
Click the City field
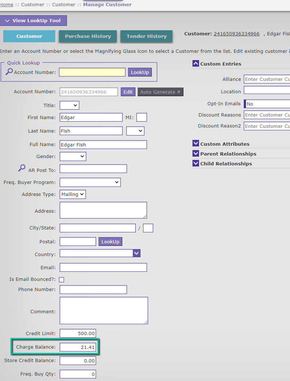[x=98, y=228]
